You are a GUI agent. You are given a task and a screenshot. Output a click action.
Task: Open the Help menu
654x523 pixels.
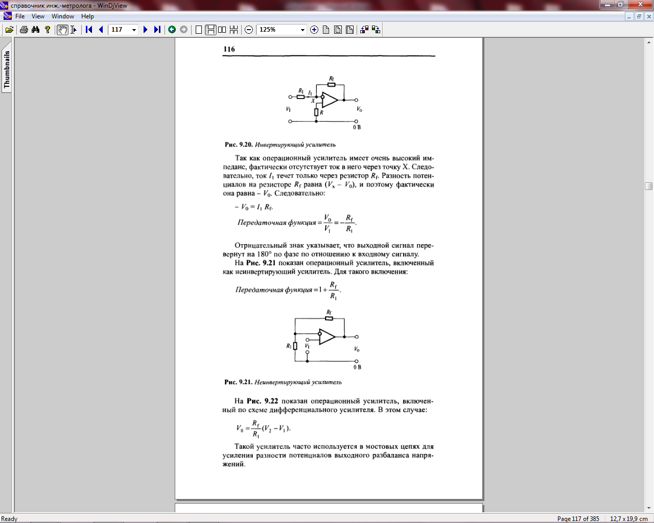coord(87,16)
